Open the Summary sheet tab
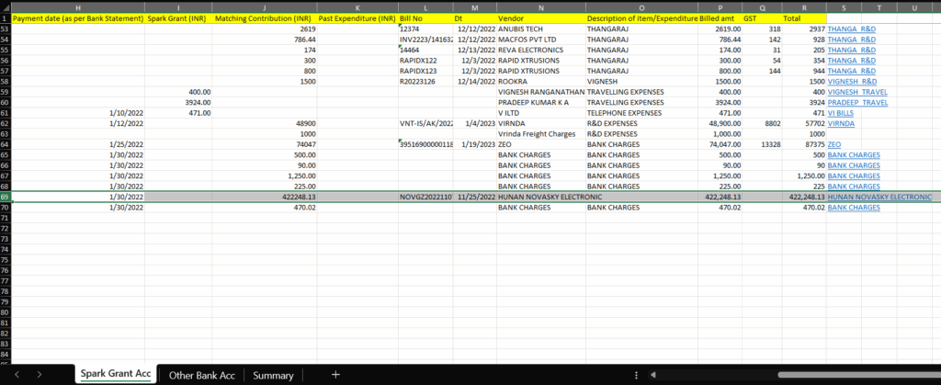The height and width of the screenshot is (385, 941). point(273,375)
